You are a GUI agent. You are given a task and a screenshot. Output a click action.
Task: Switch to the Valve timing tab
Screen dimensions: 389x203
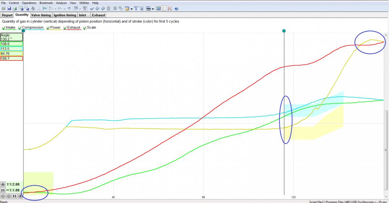(x=41, y=15)
